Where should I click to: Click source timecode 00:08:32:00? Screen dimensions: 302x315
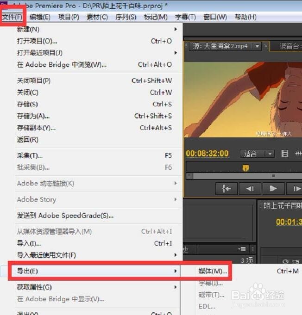207,154
